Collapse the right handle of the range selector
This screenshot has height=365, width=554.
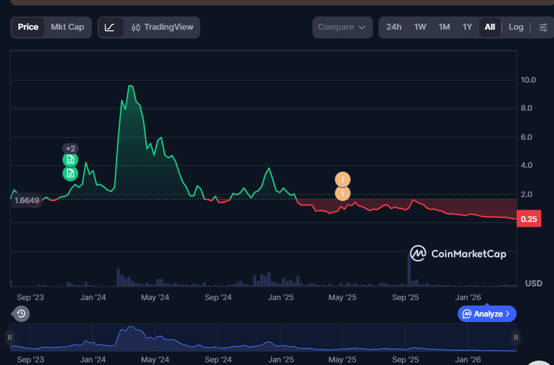click(515, 337)
